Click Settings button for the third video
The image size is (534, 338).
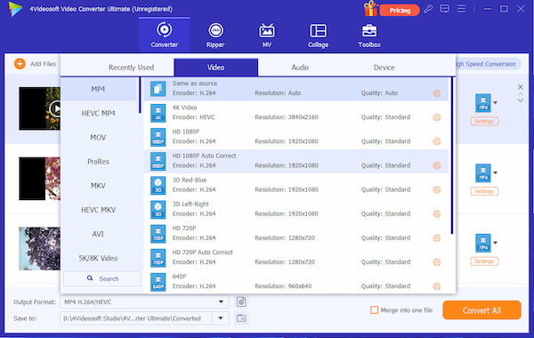(484, 262)
